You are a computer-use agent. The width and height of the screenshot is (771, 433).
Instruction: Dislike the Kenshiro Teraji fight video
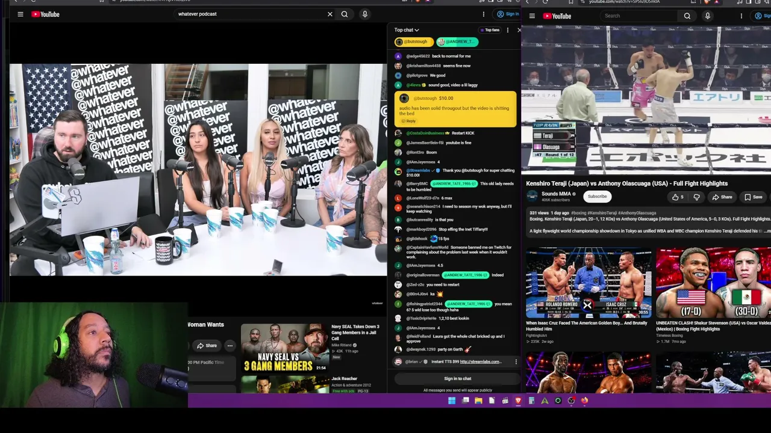pyautogui.click(x=696, y=197)
